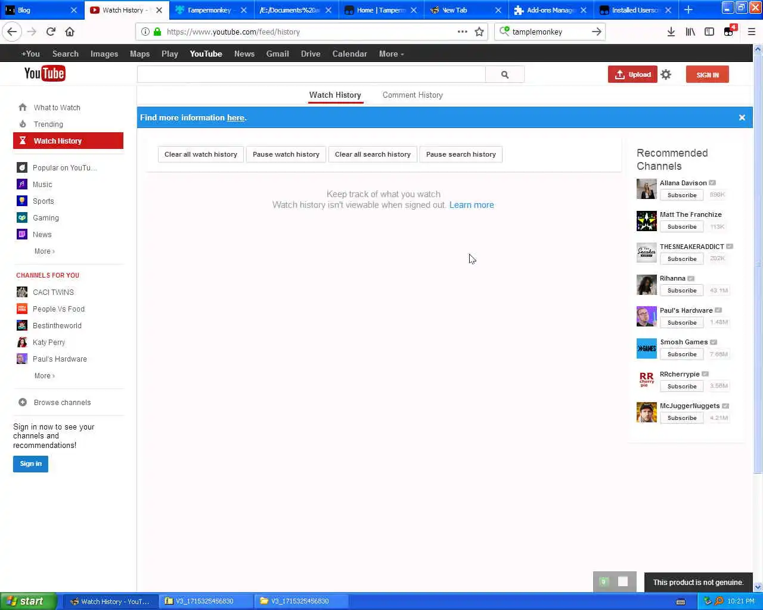Click Clear all search history button
This screenshot has width=763, height=610.
373,154
